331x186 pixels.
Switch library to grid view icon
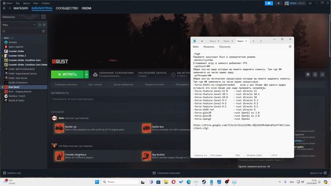point(43,17)
